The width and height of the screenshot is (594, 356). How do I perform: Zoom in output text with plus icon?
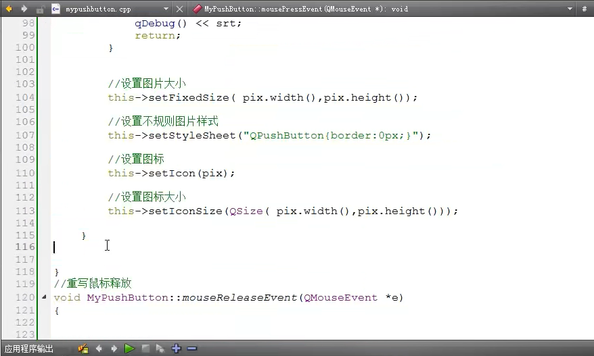176,349
